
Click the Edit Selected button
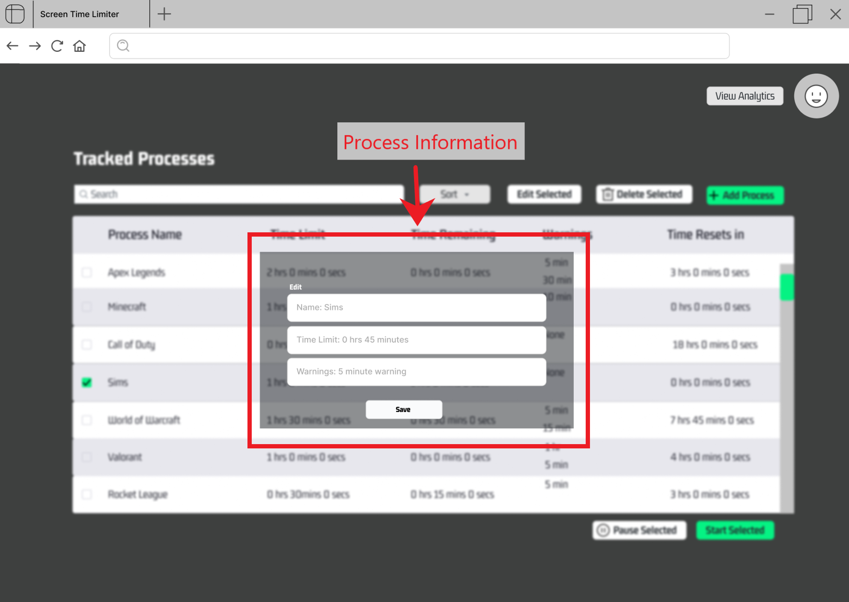(544, 194)
